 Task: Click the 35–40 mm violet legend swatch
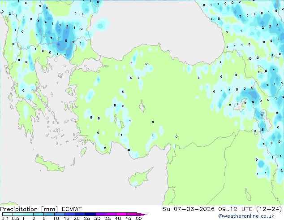[x=111, y=214]
